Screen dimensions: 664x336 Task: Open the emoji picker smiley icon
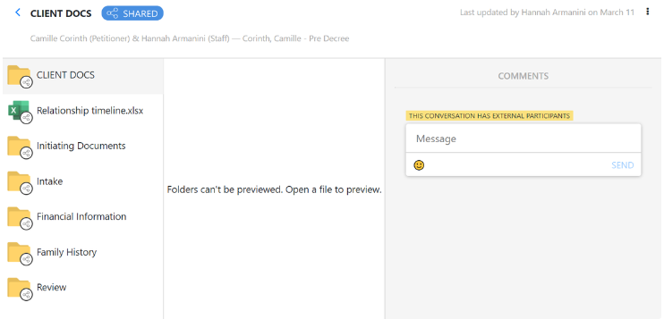(419, 164)
